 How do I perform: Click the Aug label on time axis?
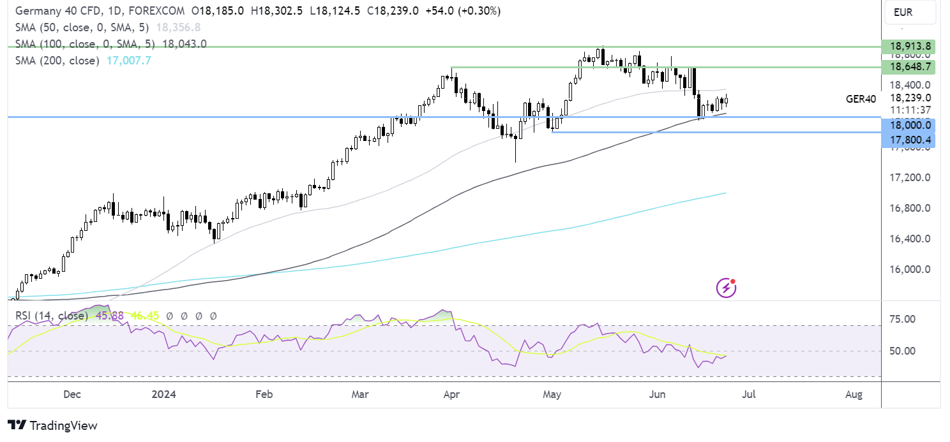click(x=854, y=395)
